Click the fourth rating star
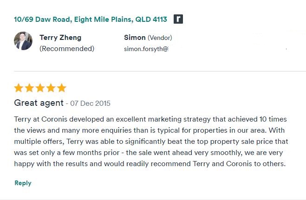 click(x=51, y=88)
